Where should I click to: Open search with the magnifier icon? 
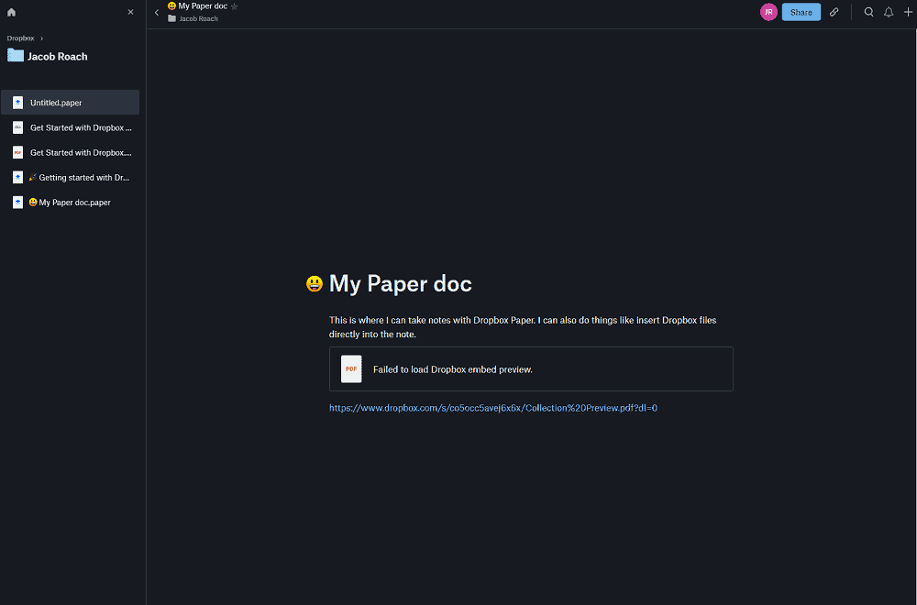point(869,12)
